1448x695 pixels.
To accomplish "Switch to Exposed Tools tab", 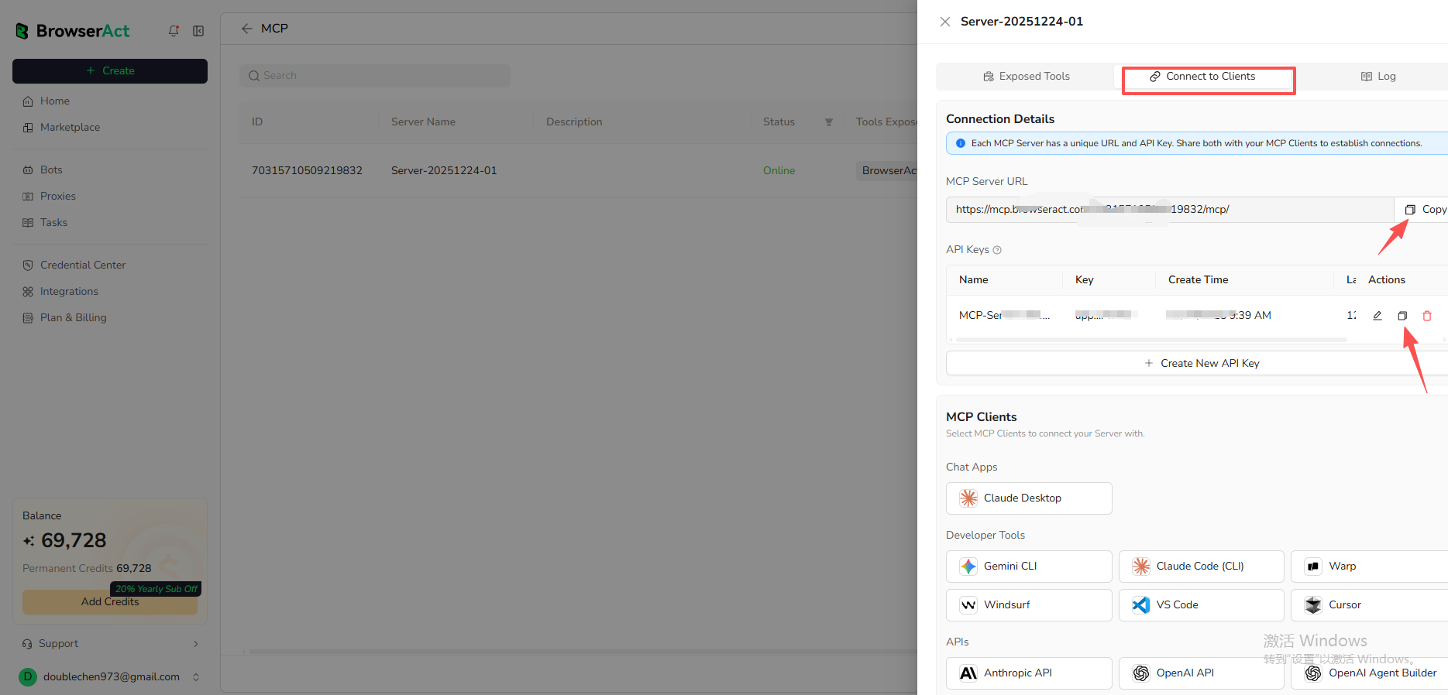I will pos(1027,77).
